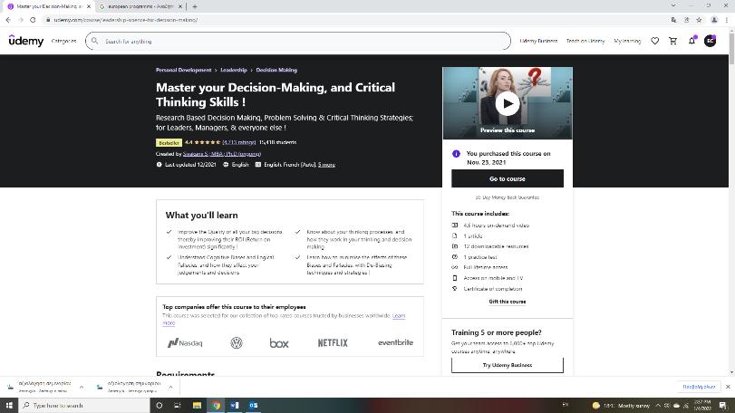Image resolution: width=735 pixels, height=413 pixels.
Task: Open Udemy Business link in header
Action: pyautogui.click(x=538, y=41)
